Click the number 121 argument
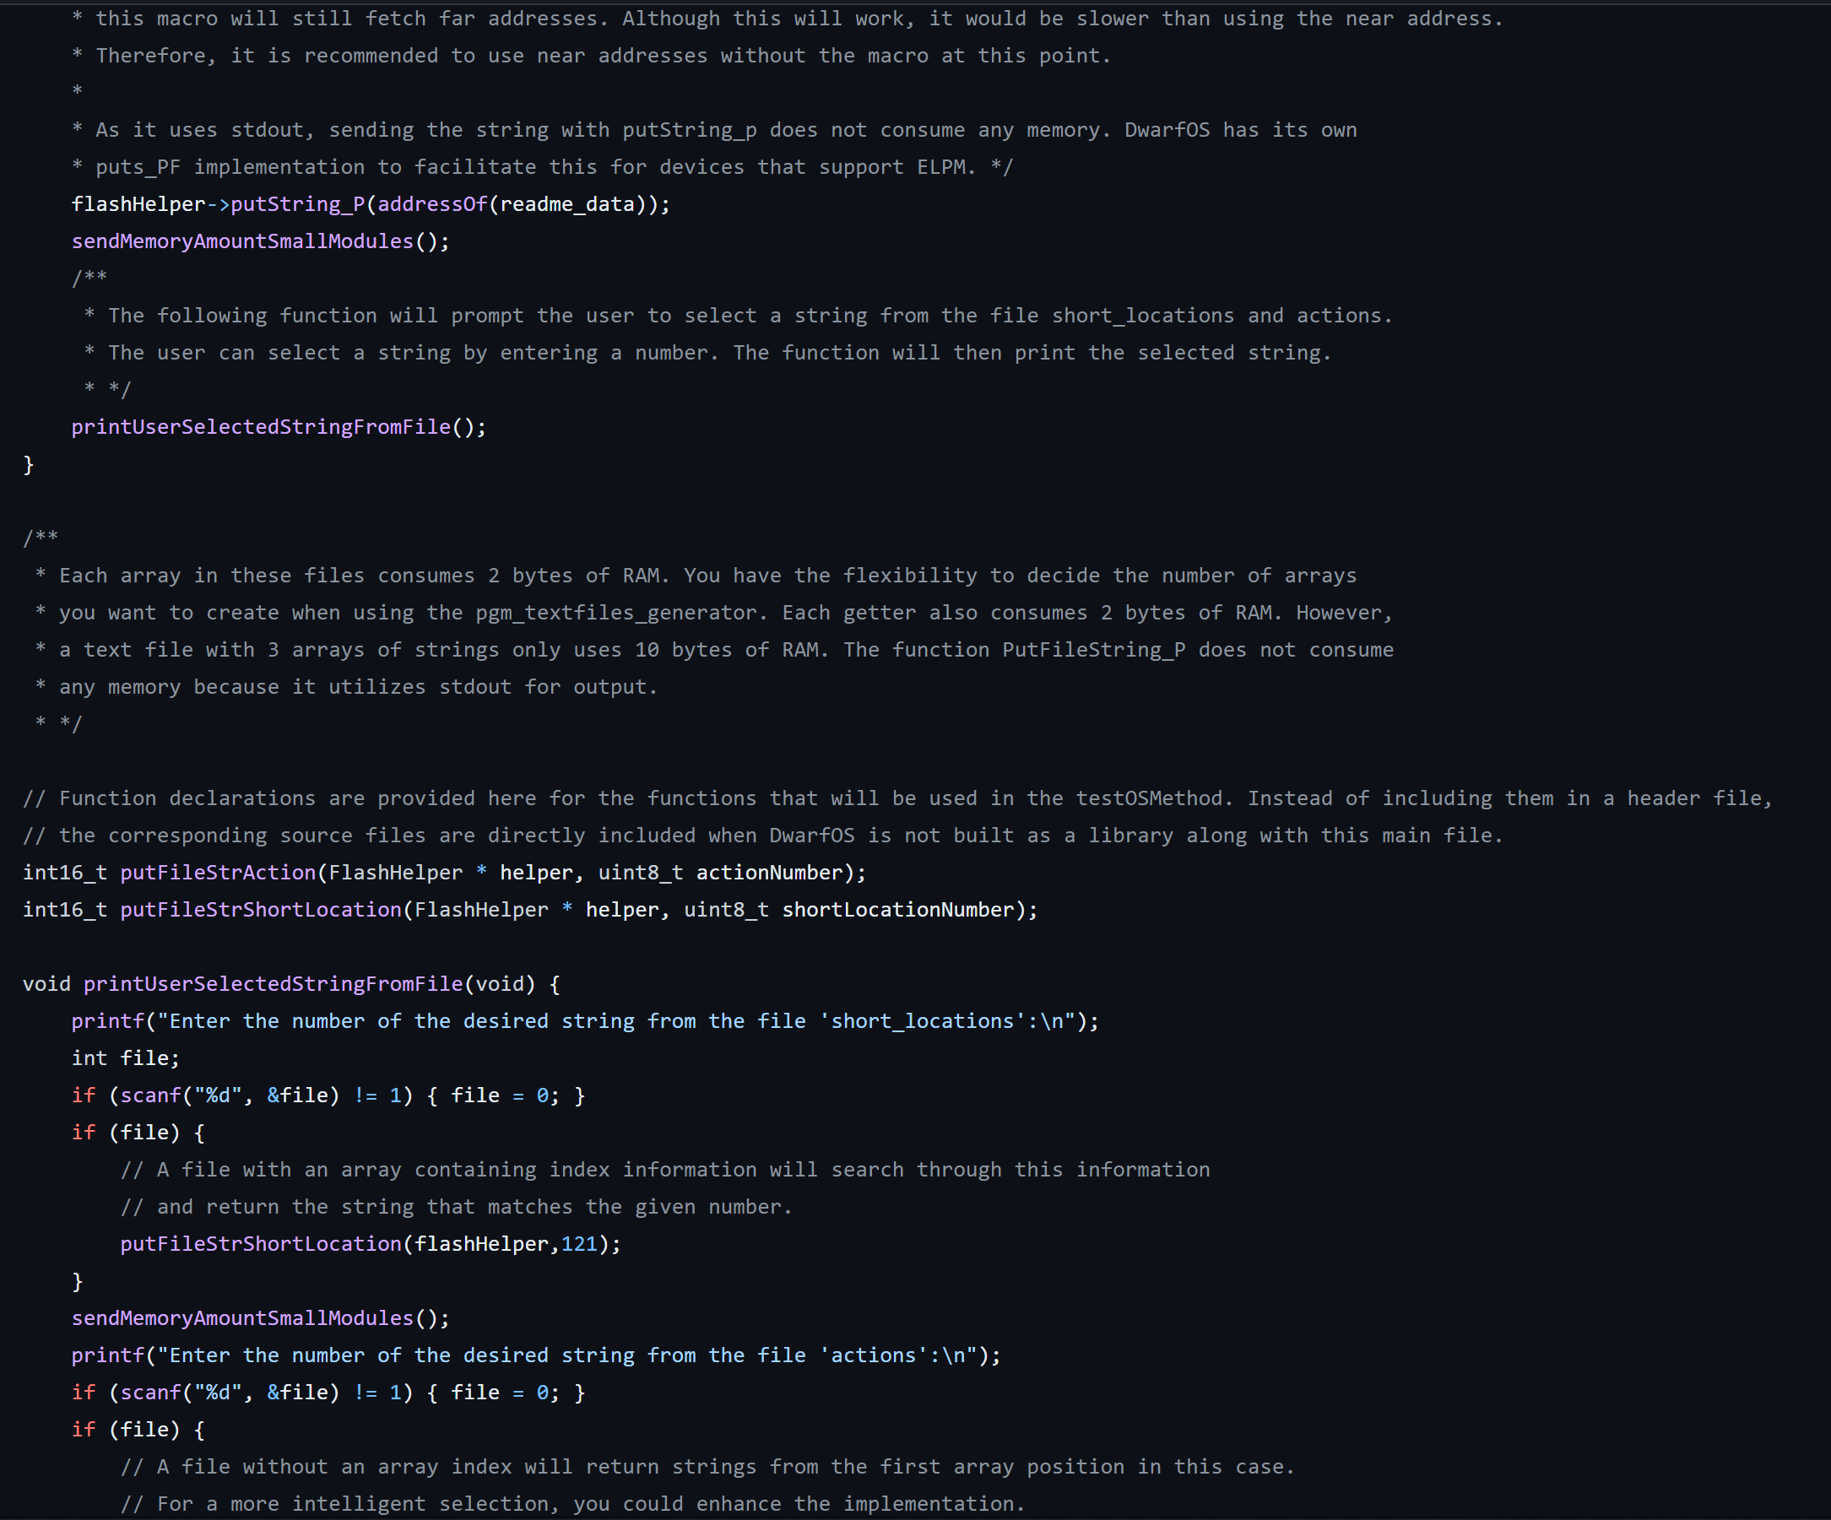Viewport: 1831px width, 1520px height. [x=579, y=1244]
